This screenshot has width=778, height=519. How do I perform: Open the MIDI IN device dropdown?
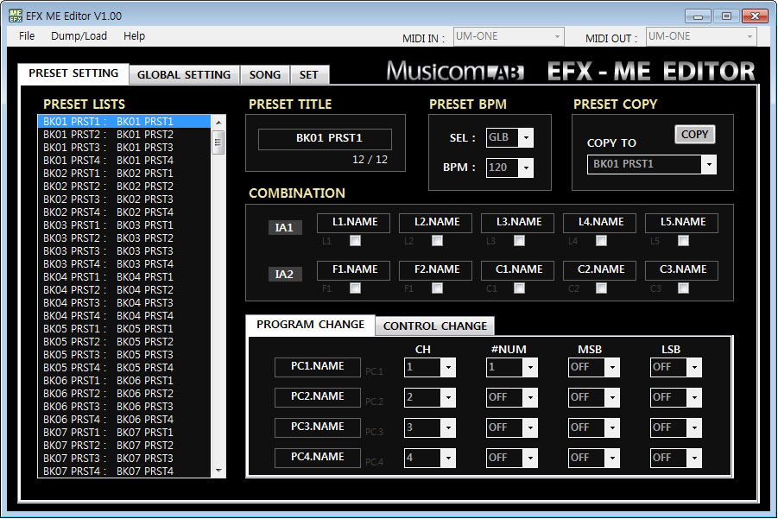(556, 36)
